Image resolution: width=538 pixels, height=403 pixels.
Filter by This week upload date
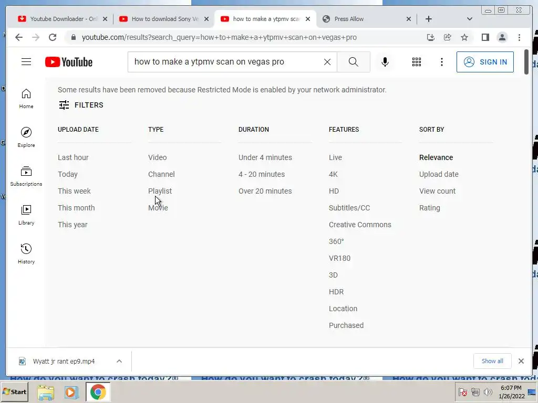tap(74, 191)
